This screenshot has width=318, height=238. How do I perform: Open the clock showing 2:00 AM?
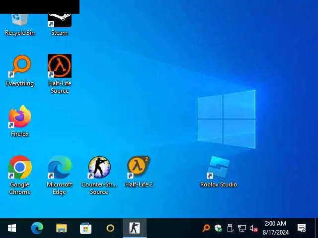click(276, 228)
